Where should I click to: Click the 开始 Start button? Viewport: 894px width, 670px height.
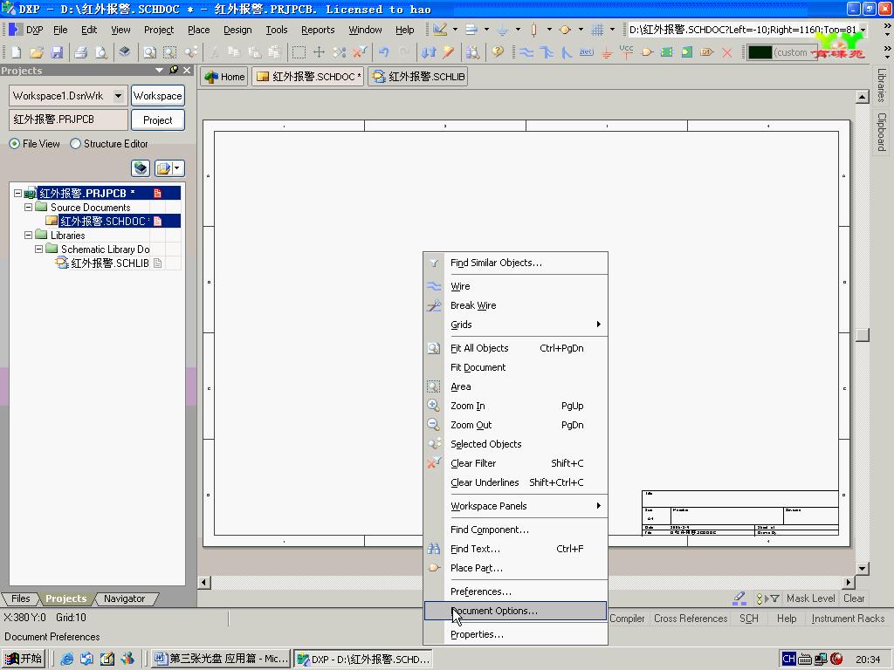24,659
